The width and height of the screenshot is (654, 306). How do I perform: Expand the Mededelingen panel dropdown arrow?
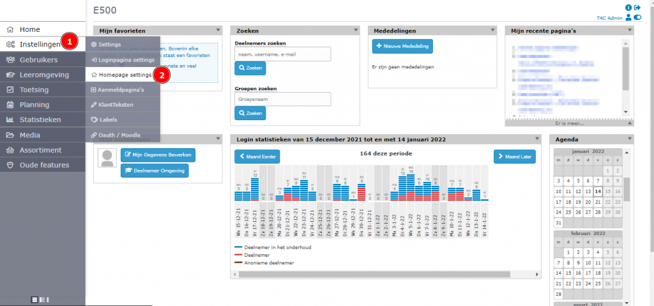pos(493,30)
